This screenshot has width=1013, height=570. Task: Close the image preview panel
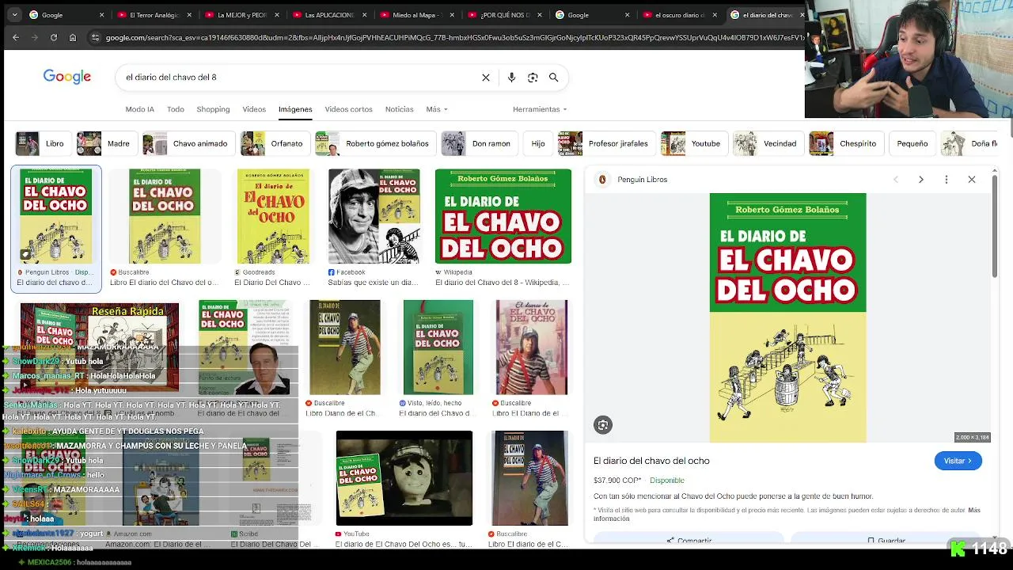pyautogui.click(x=972, y=180)
